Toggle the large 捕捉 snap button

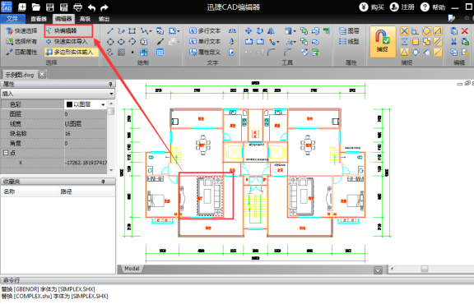click(x=383, y=41)
